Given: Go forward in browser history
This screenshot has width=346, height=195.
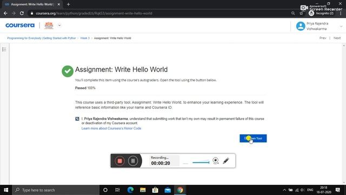Looking at the screenshot, I should tap(14, 13).
